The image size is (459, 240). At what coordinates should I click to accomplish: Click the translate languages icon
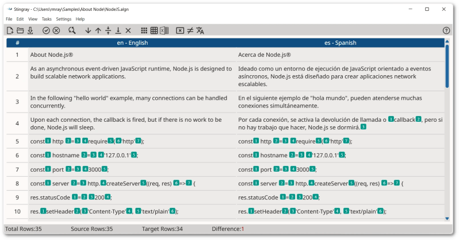coord(200,30)
